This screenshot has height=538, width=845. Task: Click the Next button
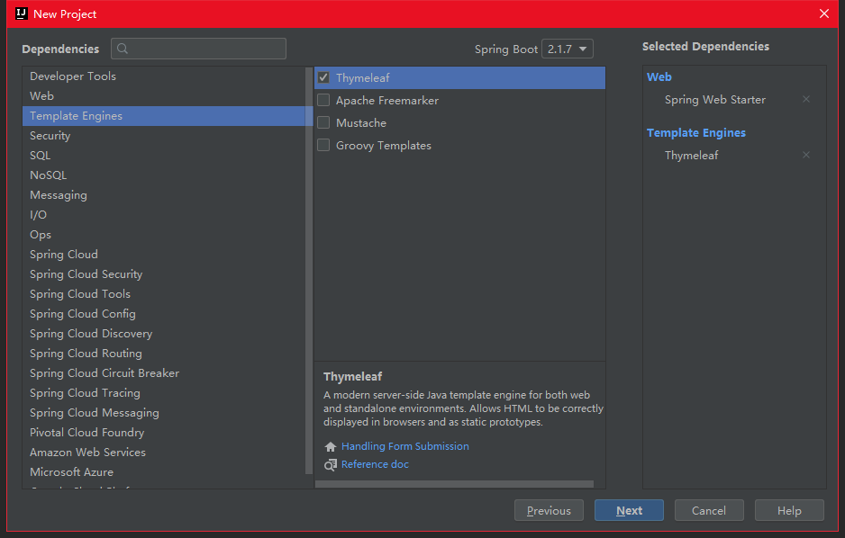pyautogui.click(x=629, y=511)
